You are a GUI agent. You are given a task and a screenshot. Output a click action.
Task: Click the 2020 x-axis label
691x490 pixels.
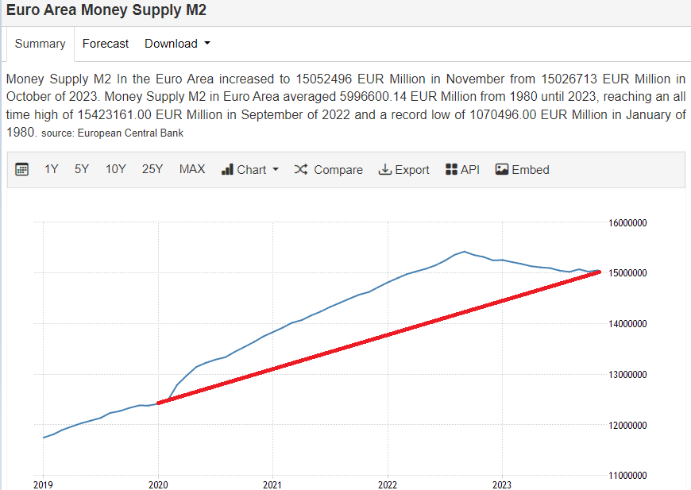(x=158, y=484)
